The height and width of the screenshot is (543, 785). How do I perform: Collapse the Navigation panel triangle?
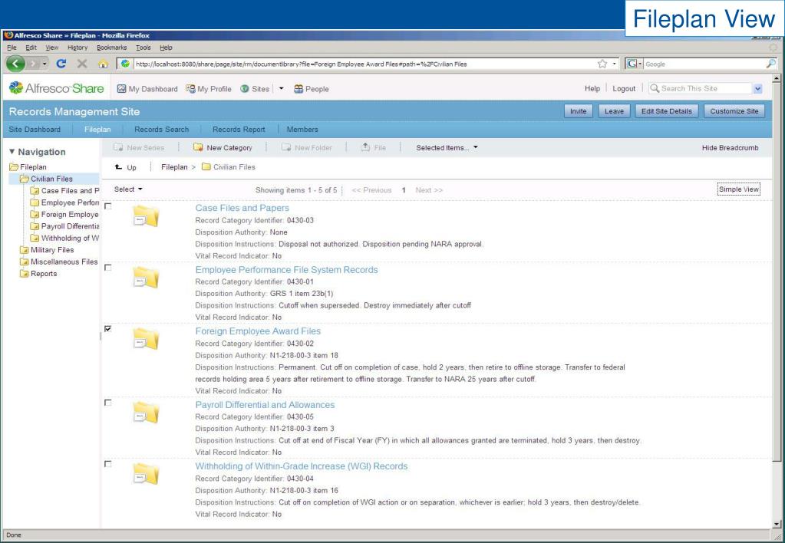pos(12,152)
